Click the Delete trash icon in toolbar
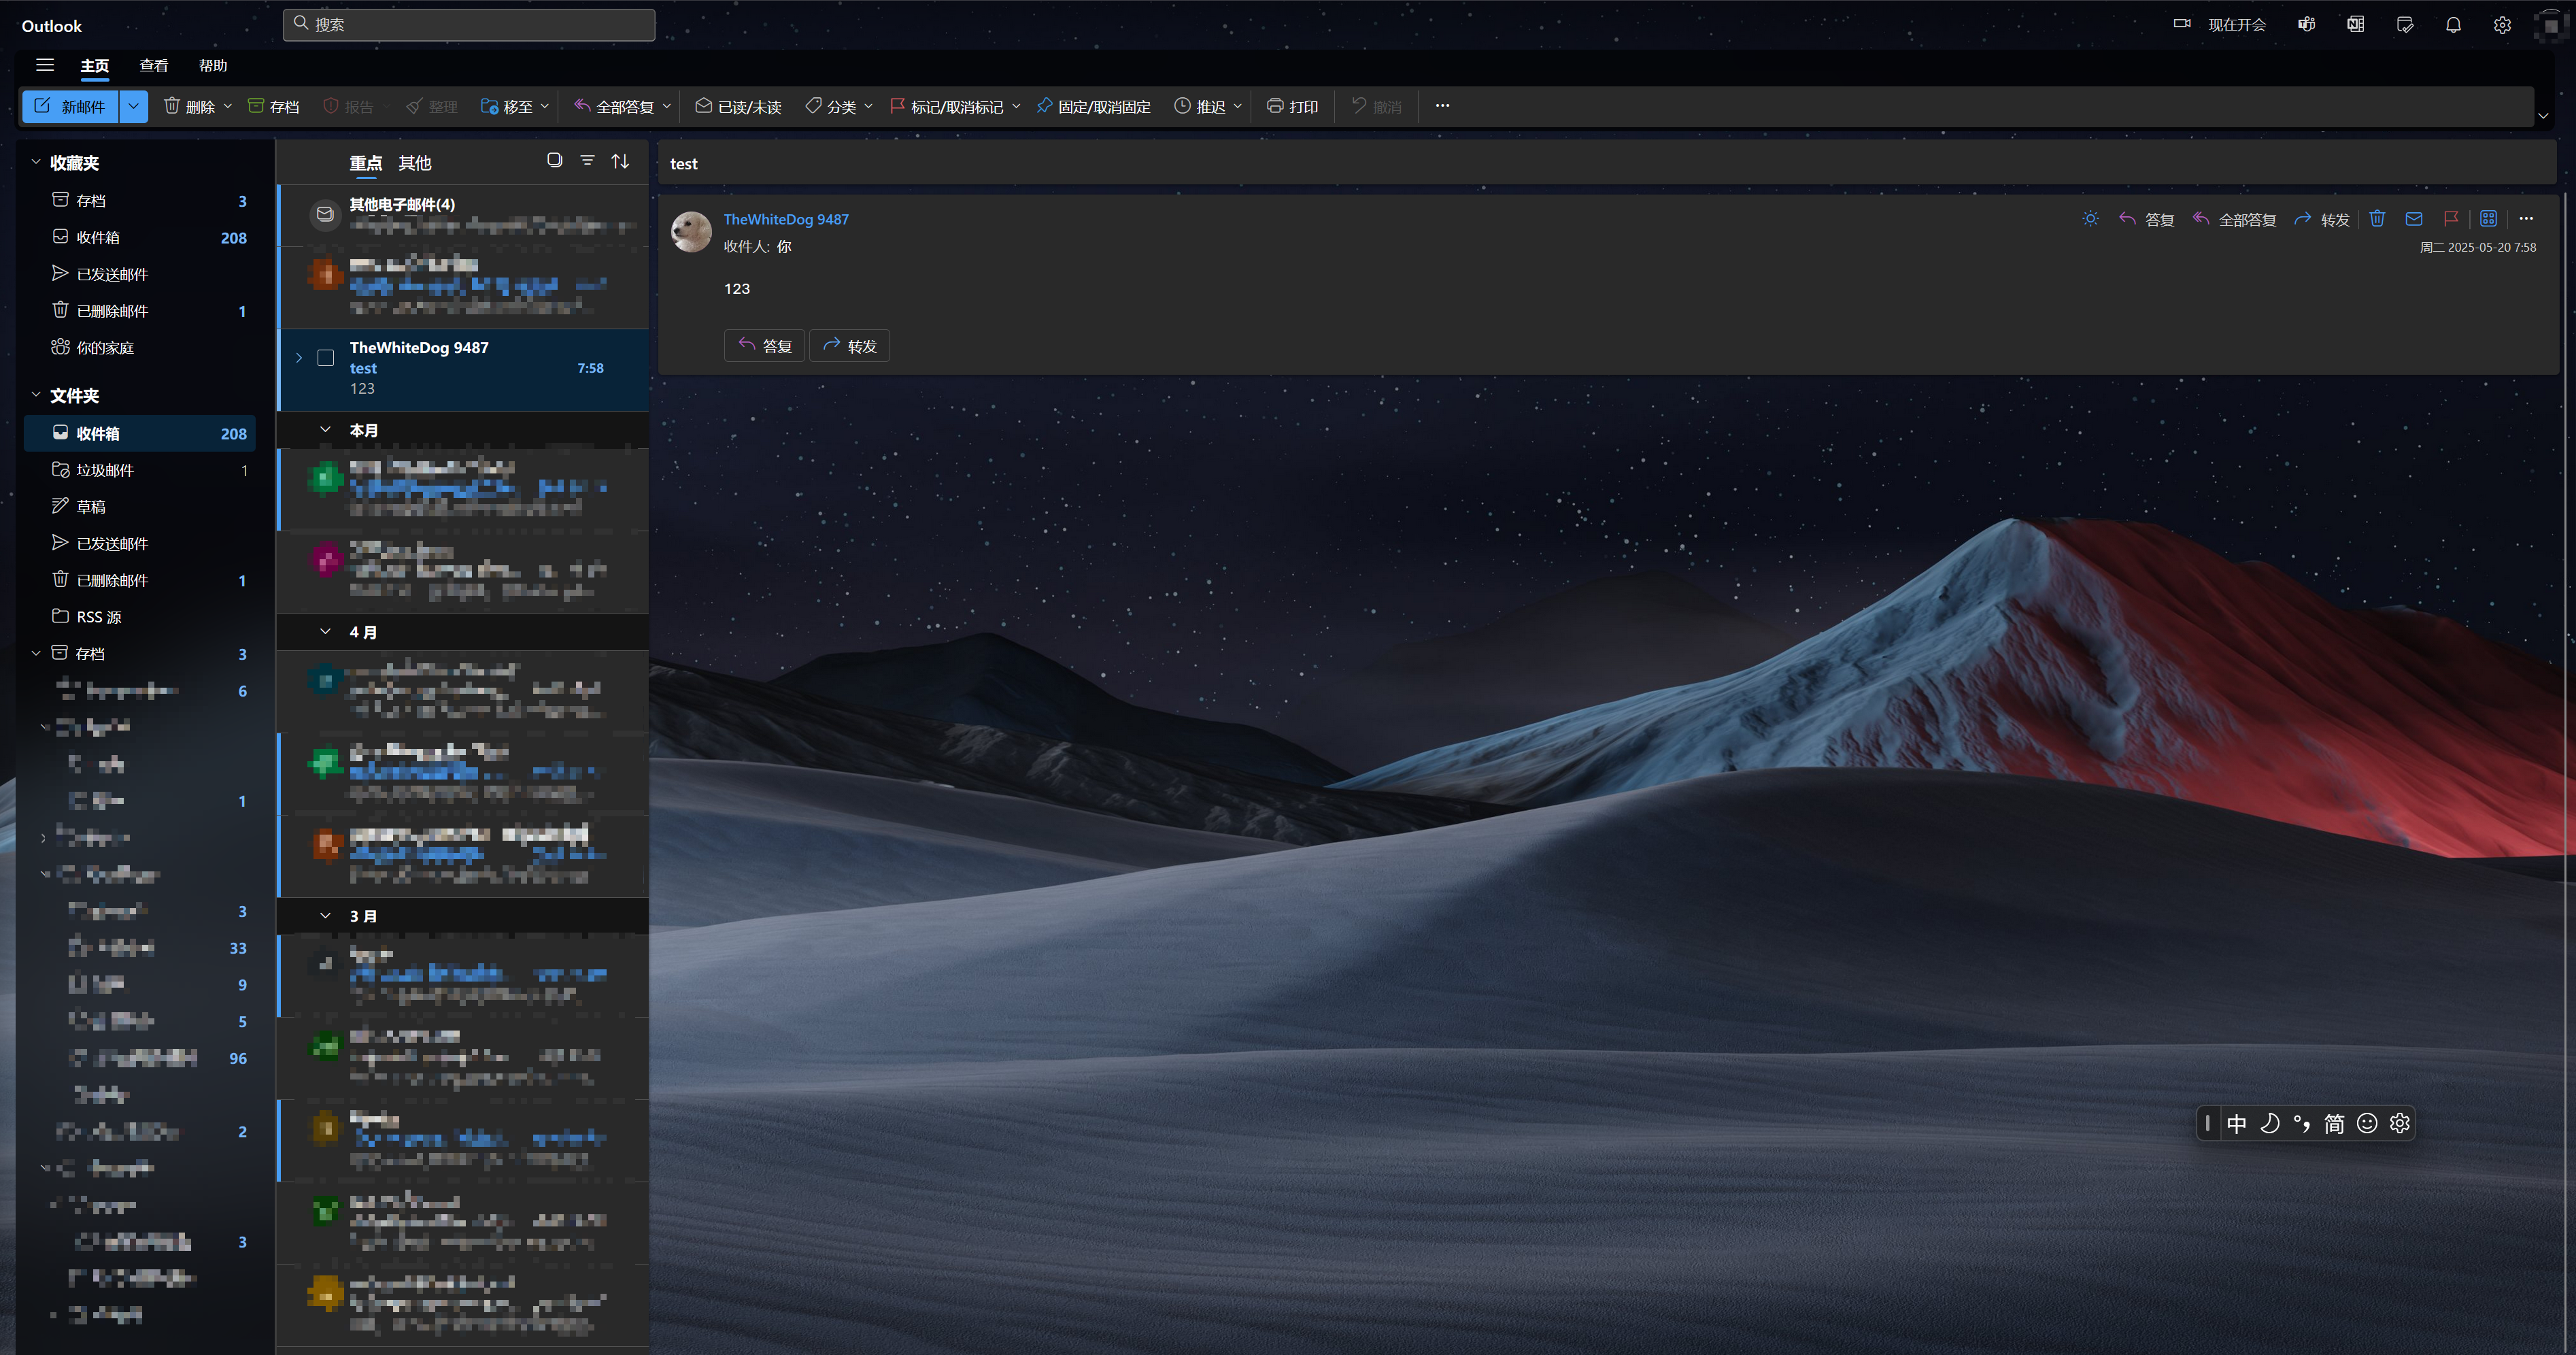Screen dimensions: 2576x1355 pos(172,106)
